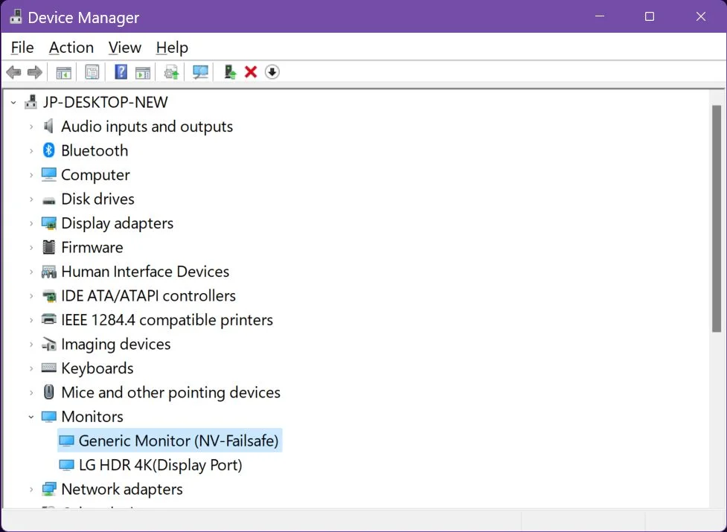Expand the Firmware chevron

click(31, 248)
